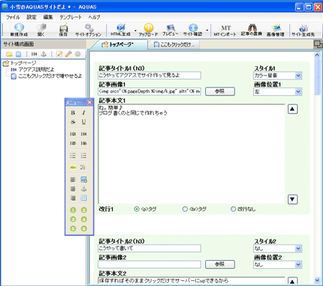Click anchor icon in site structure toolbar
The image size is (323, 286).
(44, 54)
